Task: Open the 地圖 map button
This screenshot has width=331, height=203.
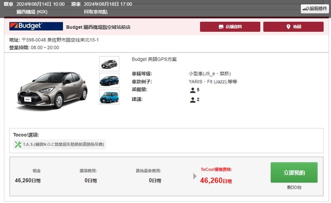Action: click(294, 27)
